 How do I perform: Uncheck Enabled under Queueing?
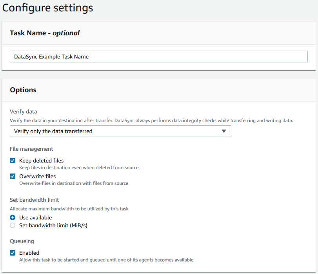(x=12, y=253)
